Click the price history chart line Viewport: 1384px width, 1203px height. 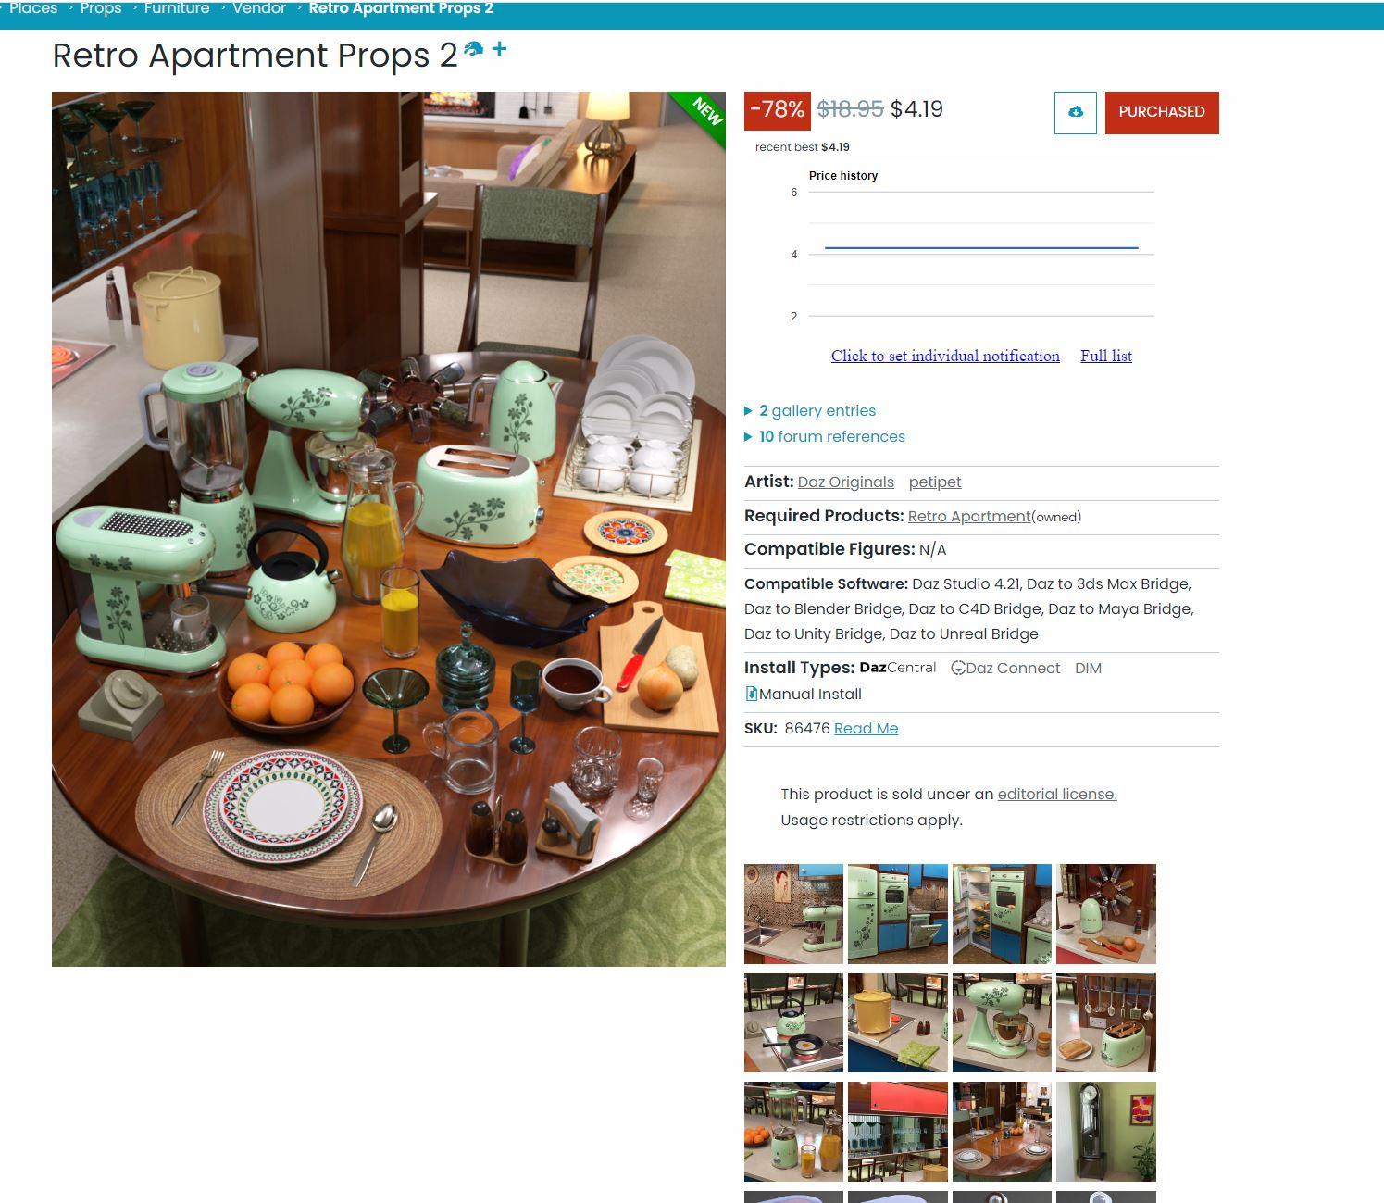tap(981, 247)
